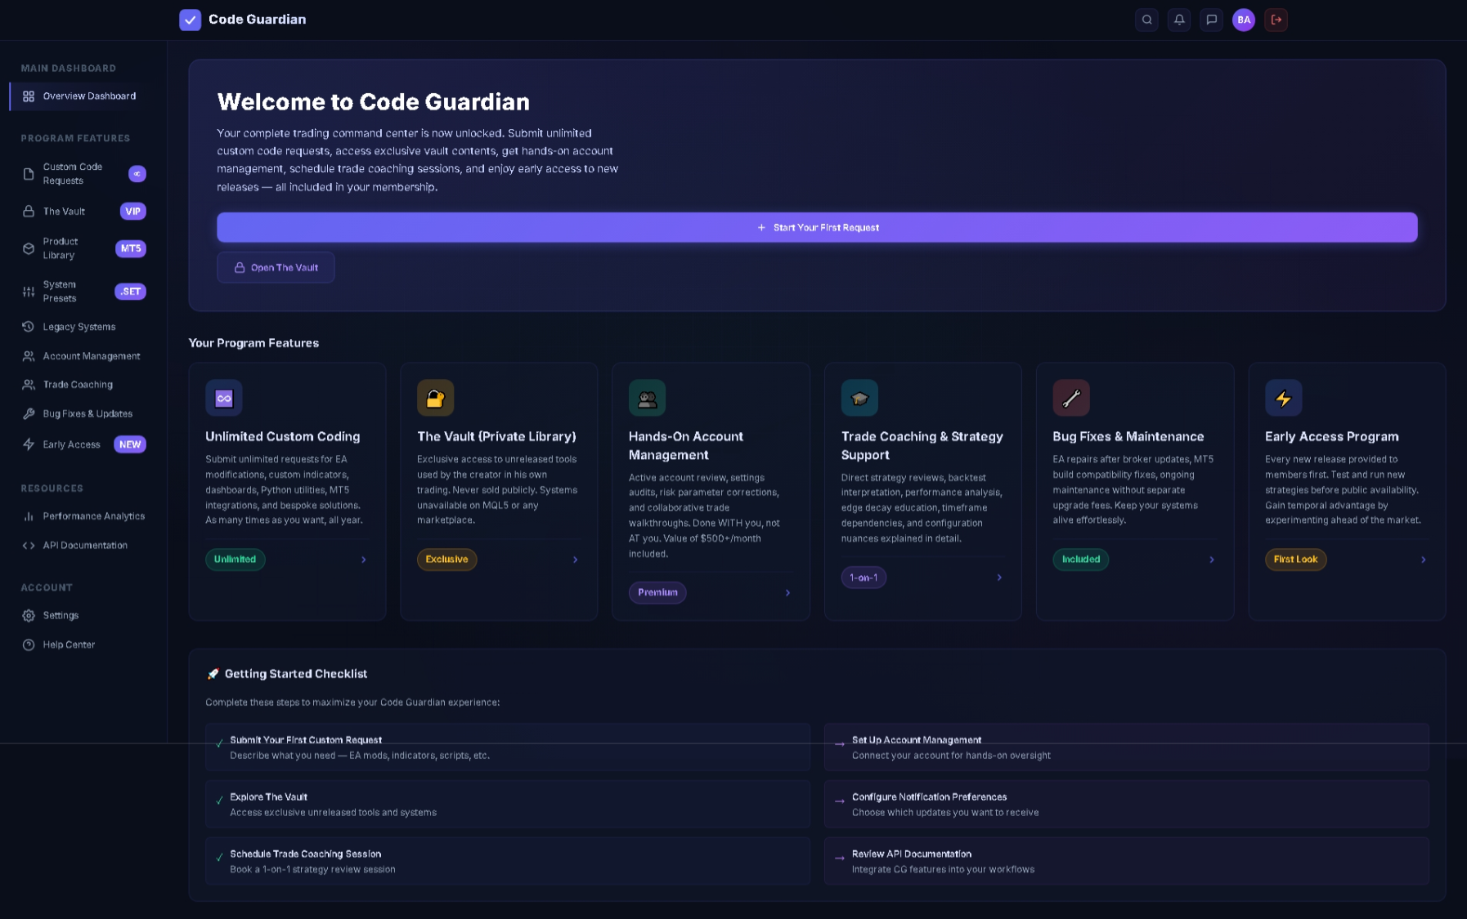Viewport: 1467px width, 919px height.
Task: Open search via magnifier icon
Action: (1146, 20)
